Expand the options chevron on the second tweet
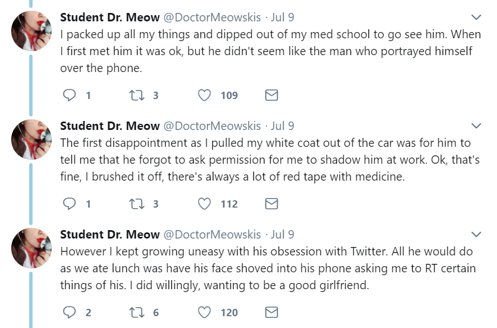 coord(477,125)
